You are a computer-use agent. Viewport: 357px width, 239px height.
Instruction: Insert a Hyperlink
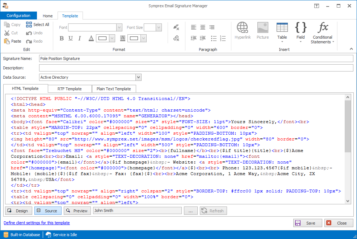coord(243,31)
